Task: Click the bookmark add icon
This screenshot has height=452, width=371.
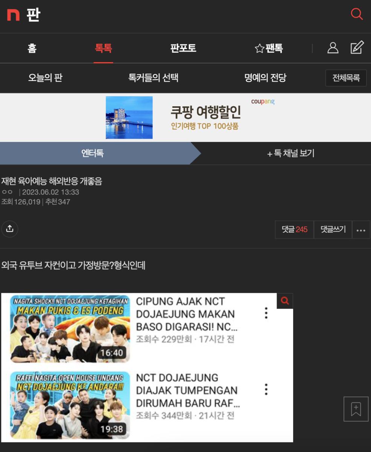Action: point(356,409)
